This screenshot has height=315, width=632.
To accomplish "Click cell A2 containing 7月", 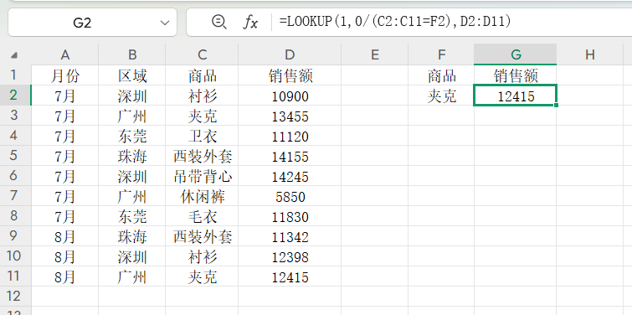I will click(65, 96).
